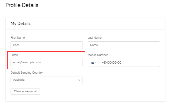The width and height of the screenshot is (171, 105).
Task: Click the mobile number field showing +61400100100
Action: (x=129, y=63)
